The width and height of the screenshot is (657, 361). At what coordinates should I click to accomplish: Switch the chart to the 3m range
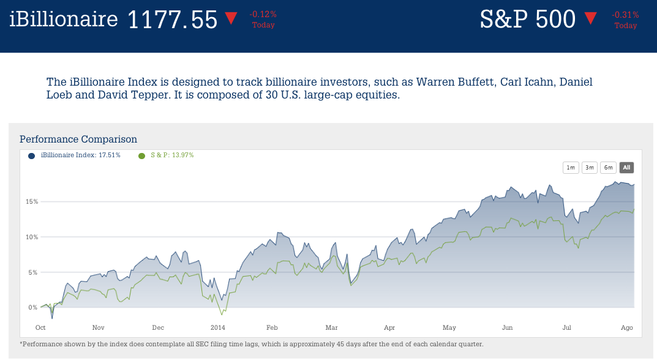tap(589, 168)
